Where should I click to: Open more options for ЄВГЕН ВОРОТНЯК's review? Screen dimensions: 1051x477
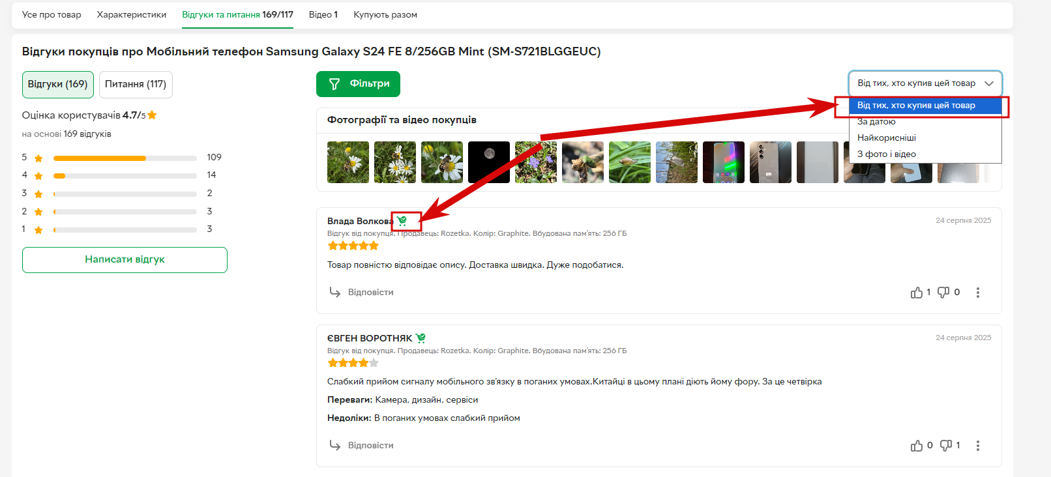pyautogui.click(x=977, y=446)
